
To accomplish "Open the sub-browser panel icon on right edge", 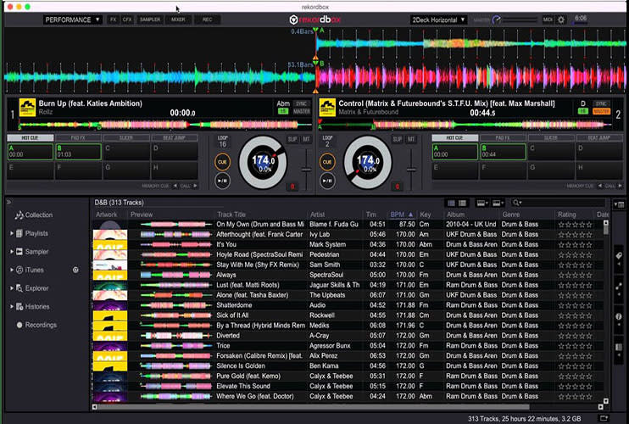I will [619, 347].
